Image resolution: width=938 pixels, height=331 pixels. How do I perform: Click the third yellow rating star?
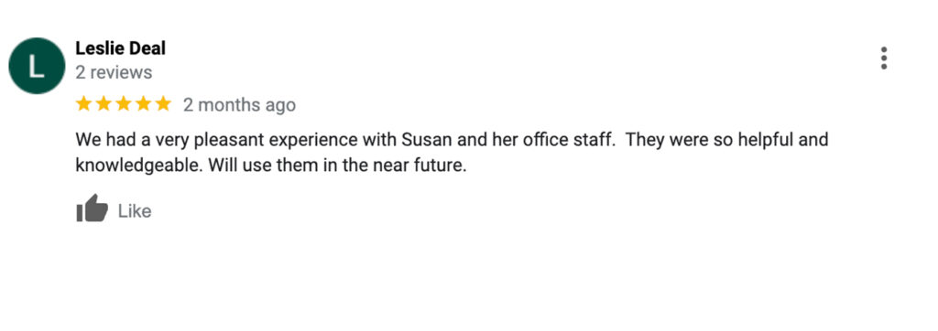click(124, 104)
